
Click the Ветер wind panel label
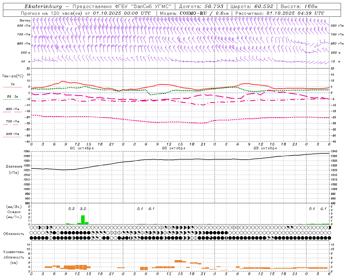25,20
